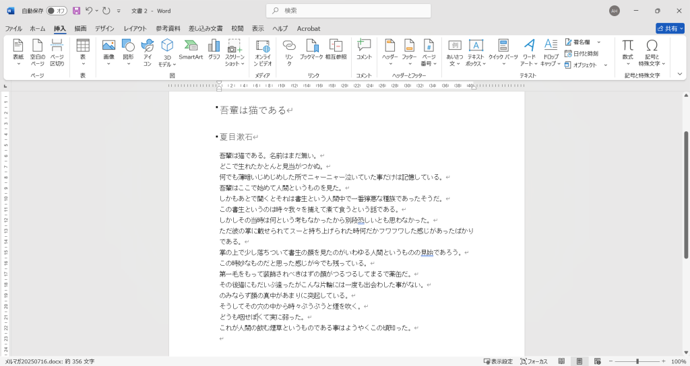
Task: Open the Acrobat tab
Action: [x=309, y=28]
